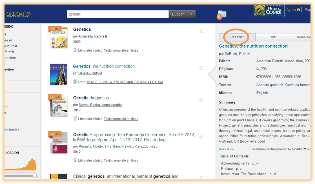Click the Aspecto genético subject link

pos(270,85)
